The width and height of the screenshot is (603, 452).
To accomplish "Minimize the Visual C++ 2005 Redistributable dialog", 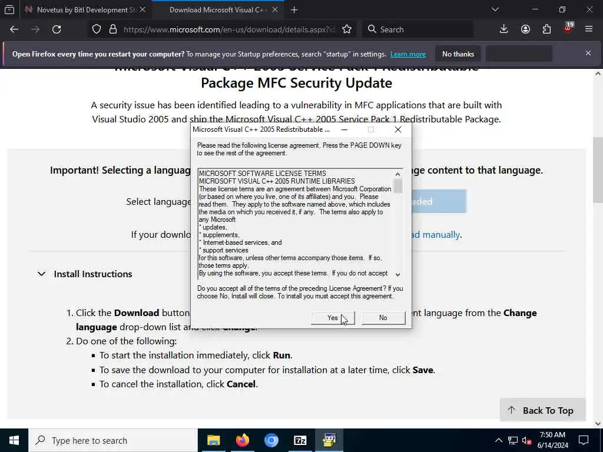I will (x=344, y=129).
